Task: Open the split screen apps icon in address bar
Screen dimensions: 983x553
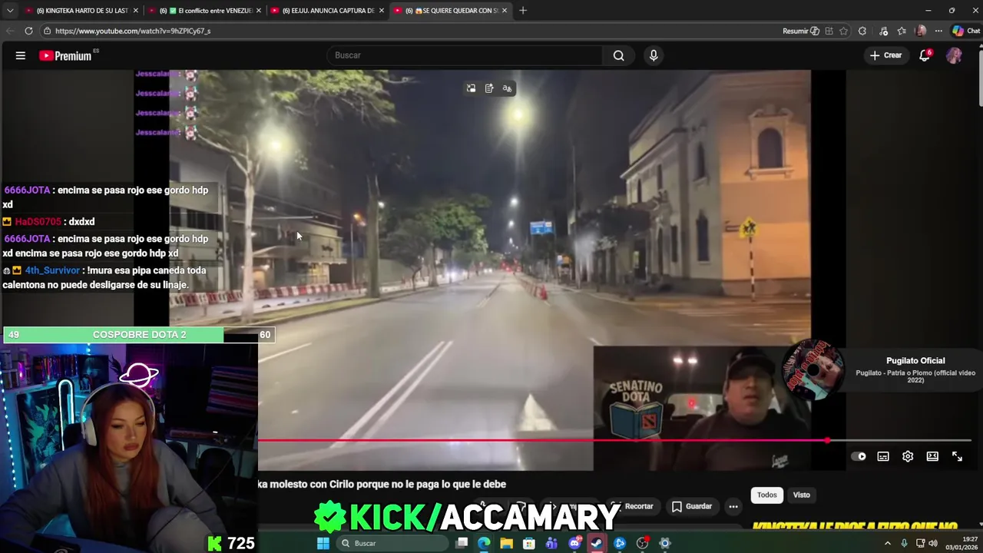Action: pyautogui.click(x=829, y=31)
